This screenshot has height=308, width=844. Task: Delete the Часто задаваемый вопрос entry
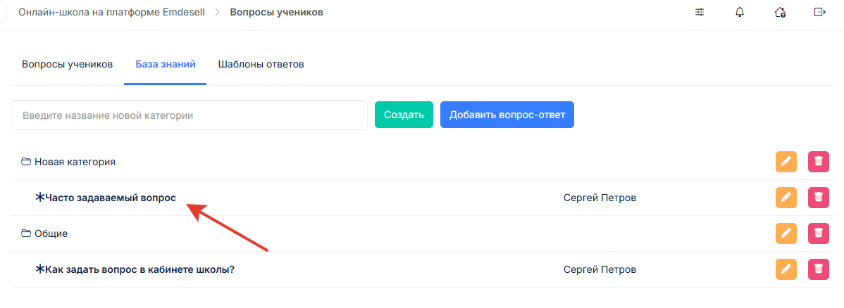(x=818, y=198)
